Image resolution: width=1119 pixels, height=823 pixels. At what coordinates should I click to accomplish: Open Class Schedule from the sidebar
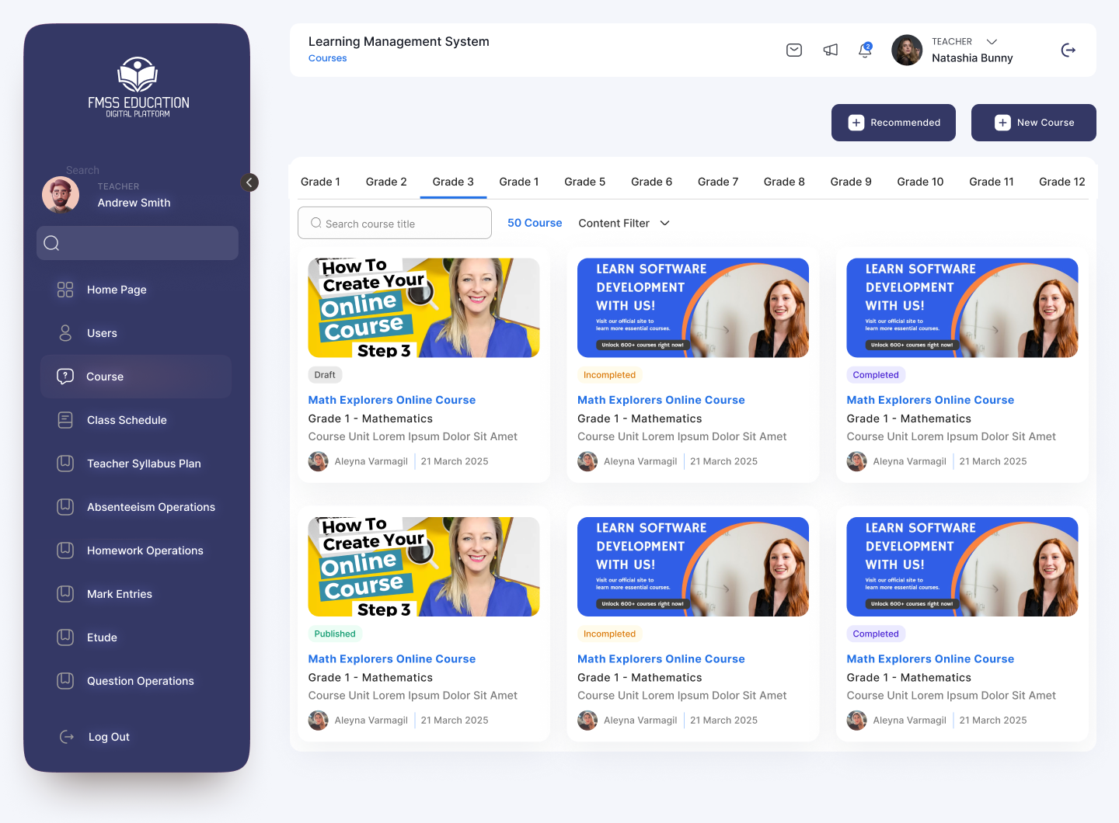click(x=127, y=420)
